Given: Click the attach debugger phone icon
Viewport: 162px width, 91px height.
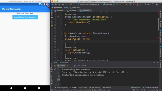Looking at the screenshot, I should [x=130, y=5].
